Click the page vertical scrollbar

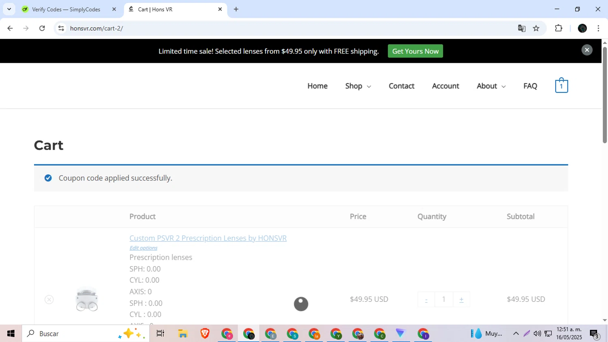pos(605,95)
